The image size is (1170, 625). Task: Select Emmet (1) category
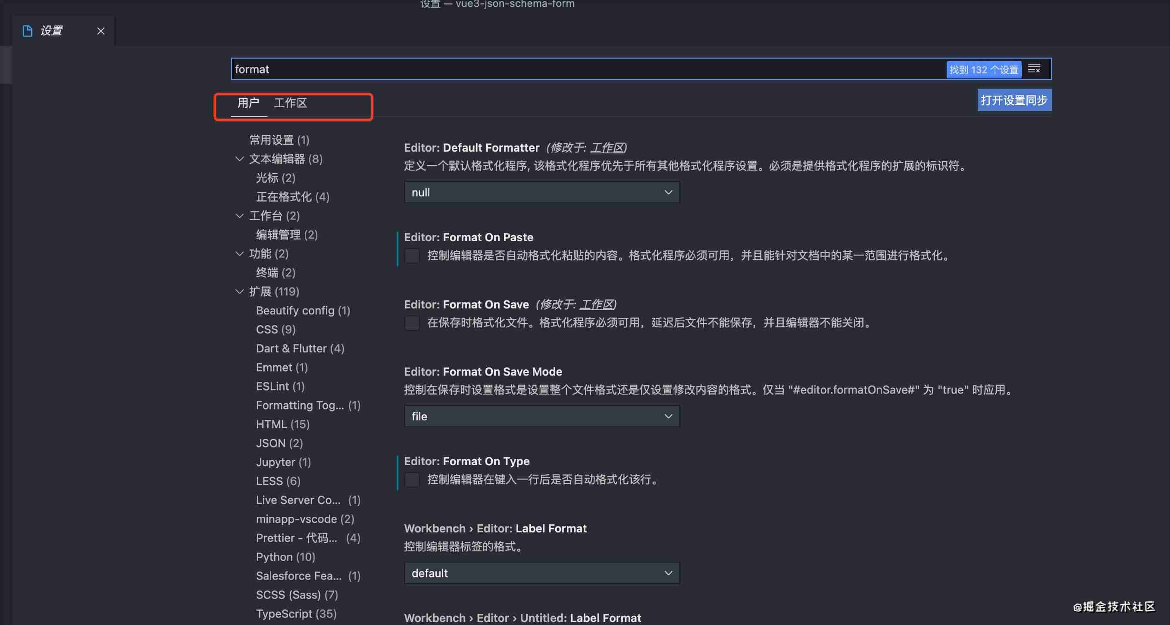282,367
